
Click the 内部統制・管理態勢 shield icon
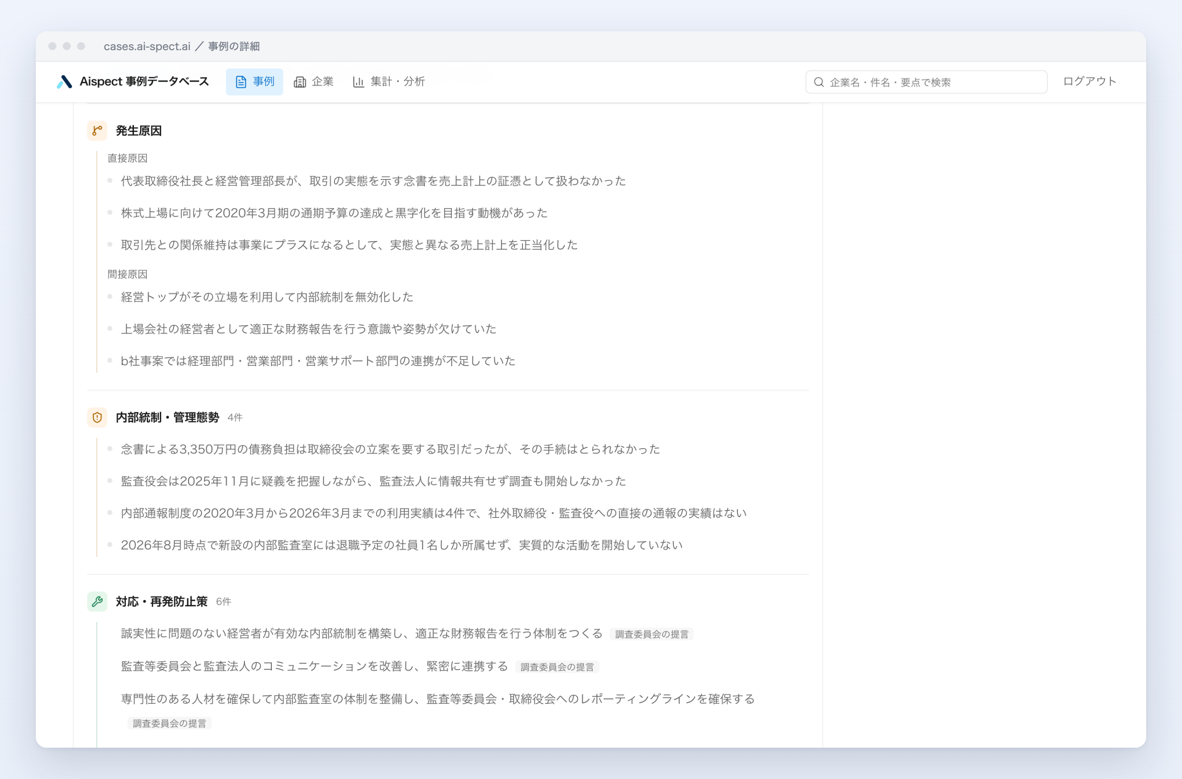tap(98, 417)
